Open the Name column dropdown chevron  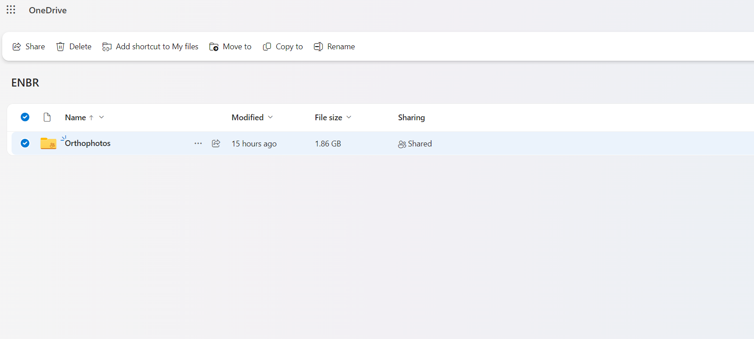101,117
